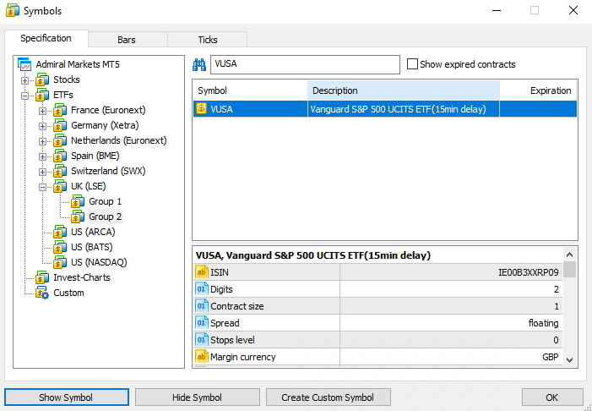Click the Spain (BME) folder icon
This screenshot has width=592, height=411.
pos(60,156)
